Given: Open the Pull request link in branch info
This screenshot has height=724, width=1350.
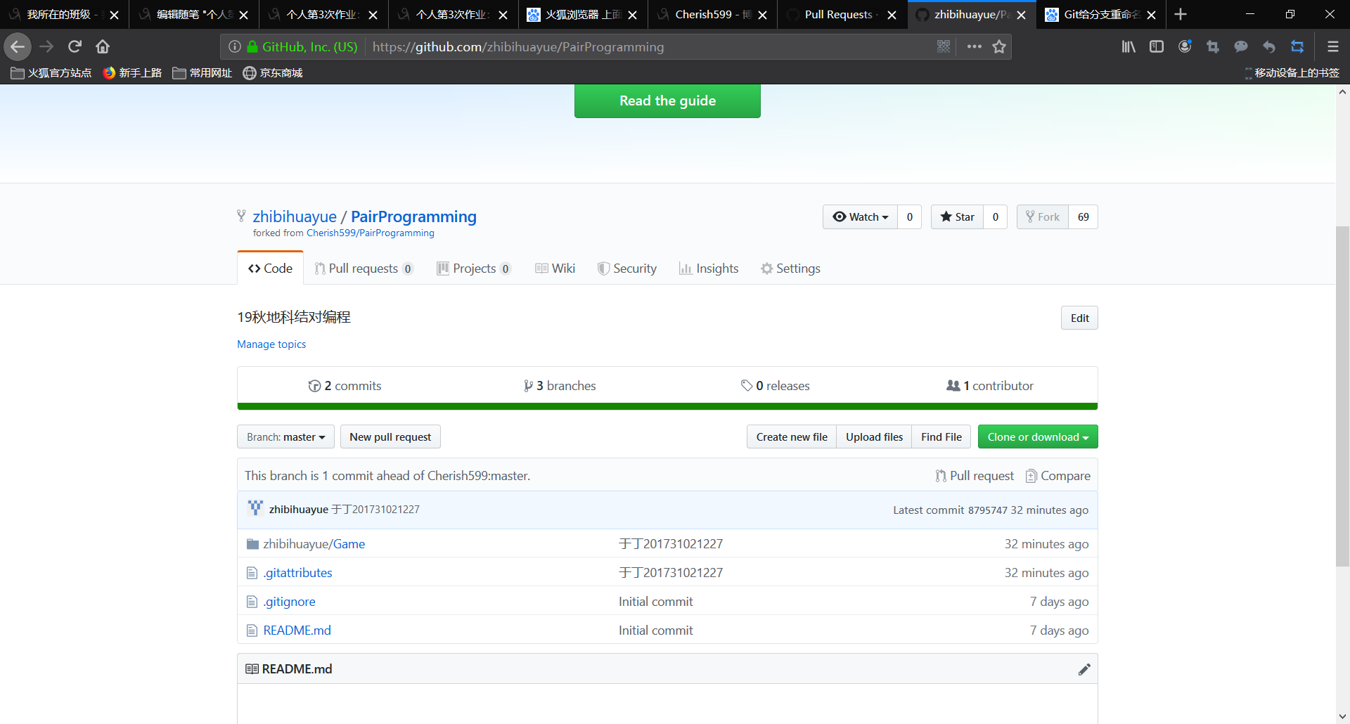Looking at the screenshot, I should (975, 476).
